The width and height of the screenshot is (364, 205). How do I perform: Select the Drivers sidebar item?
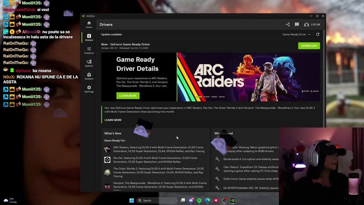coord(89,37)
